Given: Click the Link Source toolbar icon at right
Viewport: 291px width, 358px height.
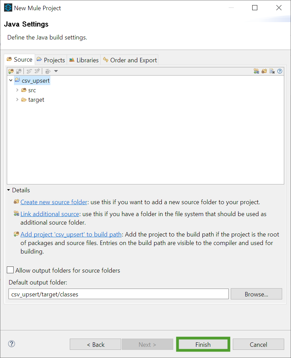Looking at the screenshot, I should pyautogui.click(x=256, y=71).
